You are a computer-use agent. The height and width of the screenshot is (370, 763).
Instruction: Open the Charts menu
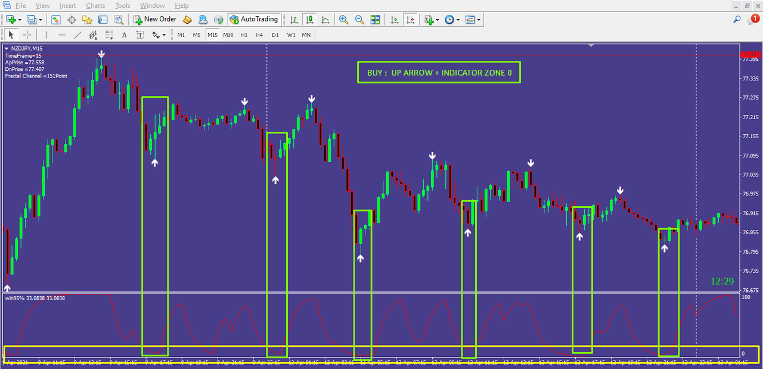click(95, 5)
